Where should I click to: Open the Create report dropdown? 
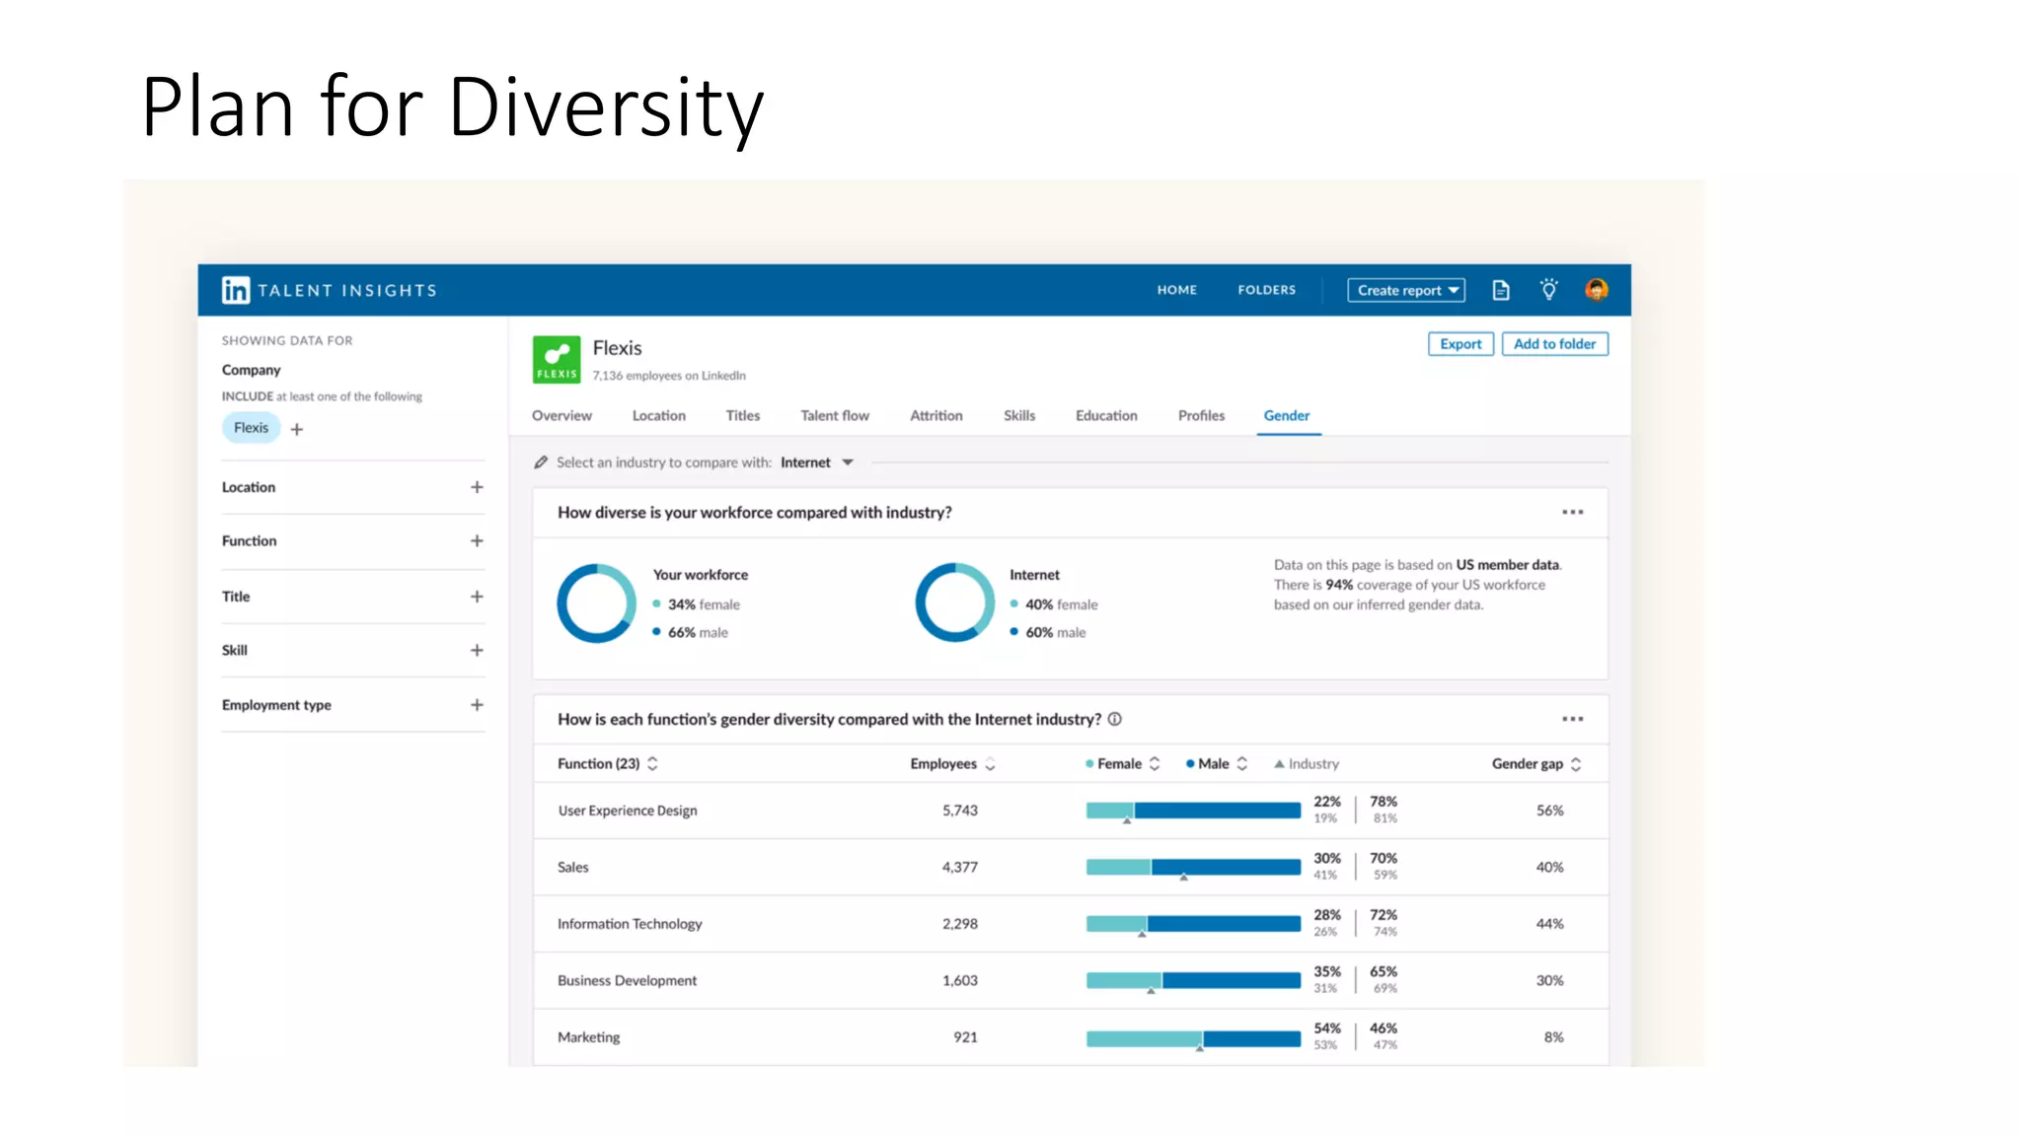1406,290
